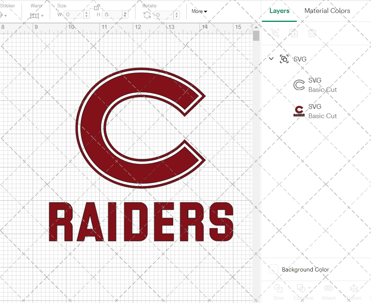Viewport: 371px width, 303px height.
Task: Click the Flatten button
Action: click(x=354, y=292)
